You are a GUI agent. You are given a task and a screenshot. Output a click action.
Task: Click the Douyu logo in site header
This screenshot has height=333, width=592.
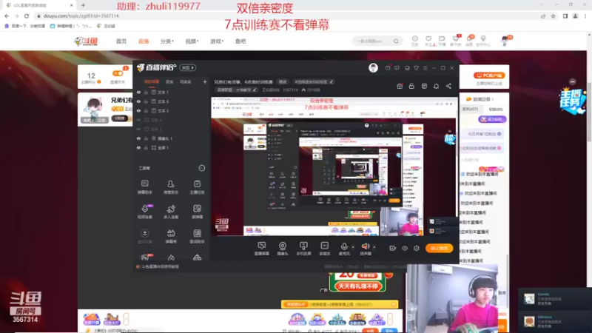coord(86,41)
